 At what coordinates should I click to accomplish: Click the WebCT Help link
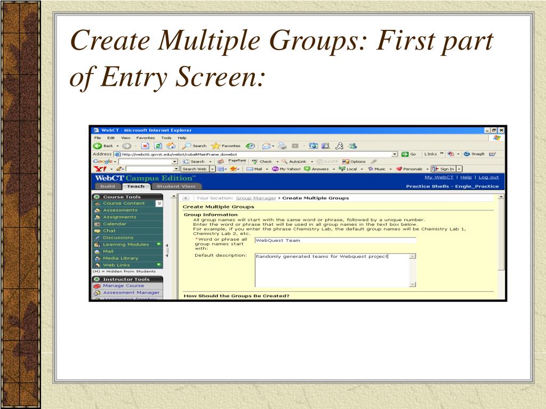coord(465,177)
